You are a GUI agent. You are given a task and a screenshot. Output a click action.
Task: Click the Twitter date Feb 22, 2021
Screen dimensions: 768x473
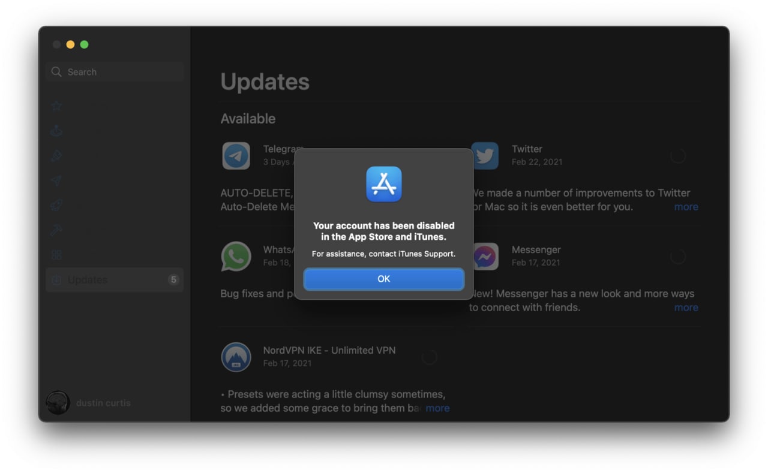pos(537,162)
